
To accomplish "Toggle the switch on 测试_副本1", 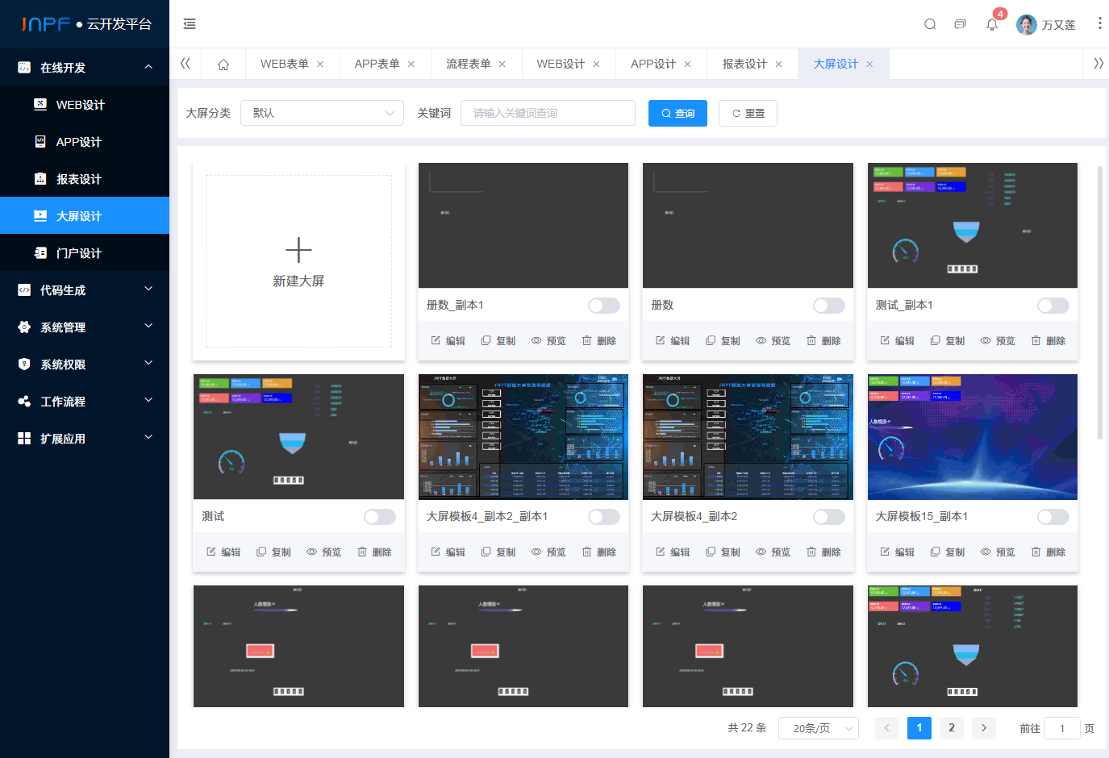I will point(1053,306).
